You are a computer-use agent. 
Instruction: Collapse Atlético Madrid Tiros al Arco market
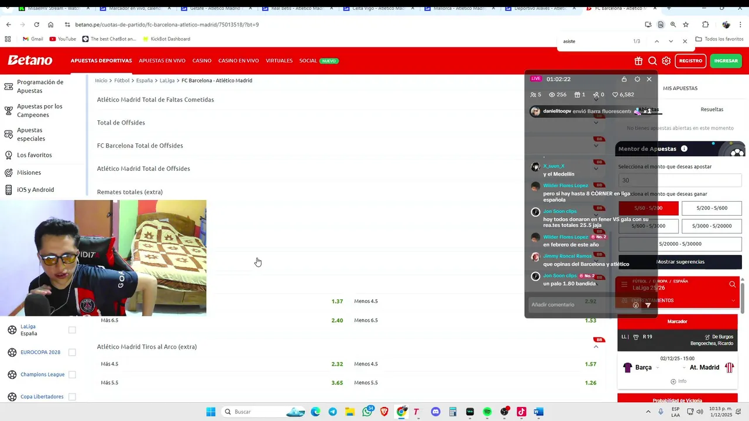point(596,347)
